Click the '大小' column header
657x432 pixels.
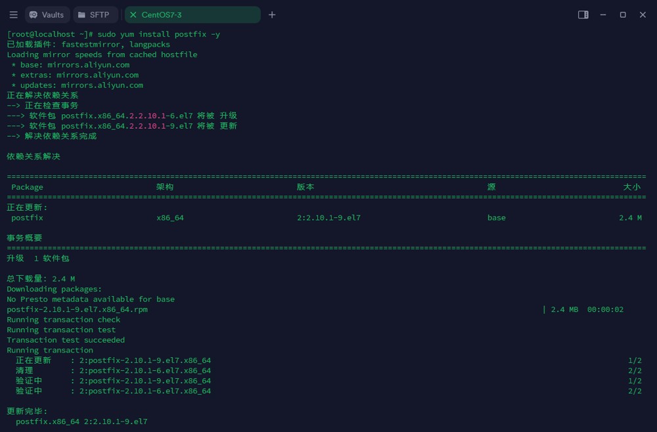632,187
